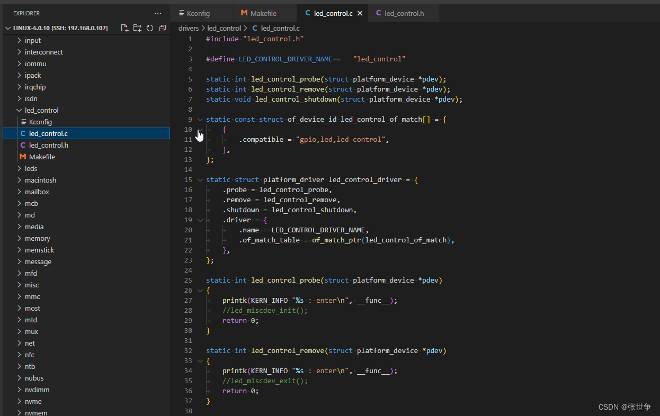
Task: Fold the remove function body at line 33
Action: pos(200,361)
